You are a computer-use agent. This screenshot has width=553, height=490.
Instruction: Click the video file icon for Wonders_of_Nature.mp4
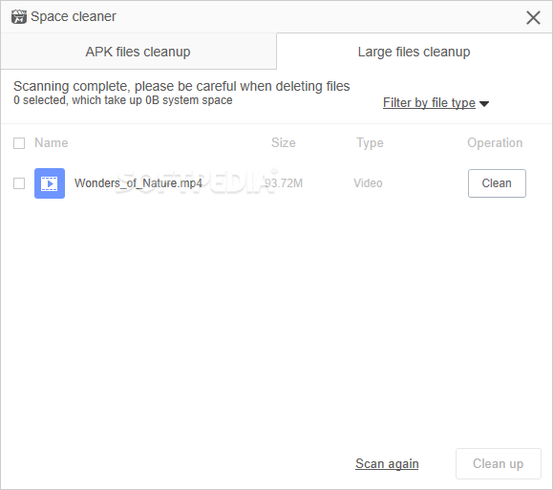(x=50, y=183)
